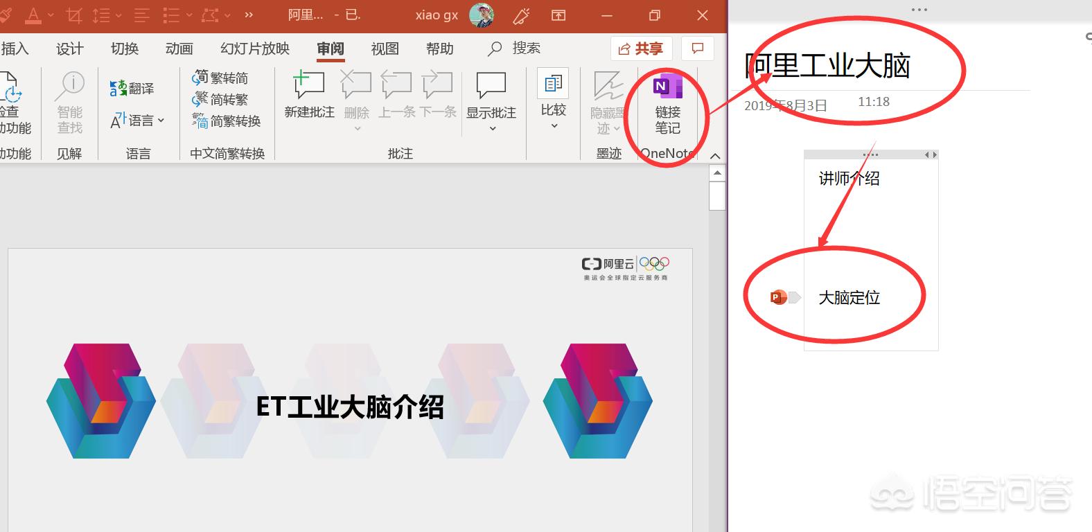Switch to the 设计 ribbon tab
The height and width of the screenshot is (532, 1092).
pyautogui.click(x=70, y=48)
